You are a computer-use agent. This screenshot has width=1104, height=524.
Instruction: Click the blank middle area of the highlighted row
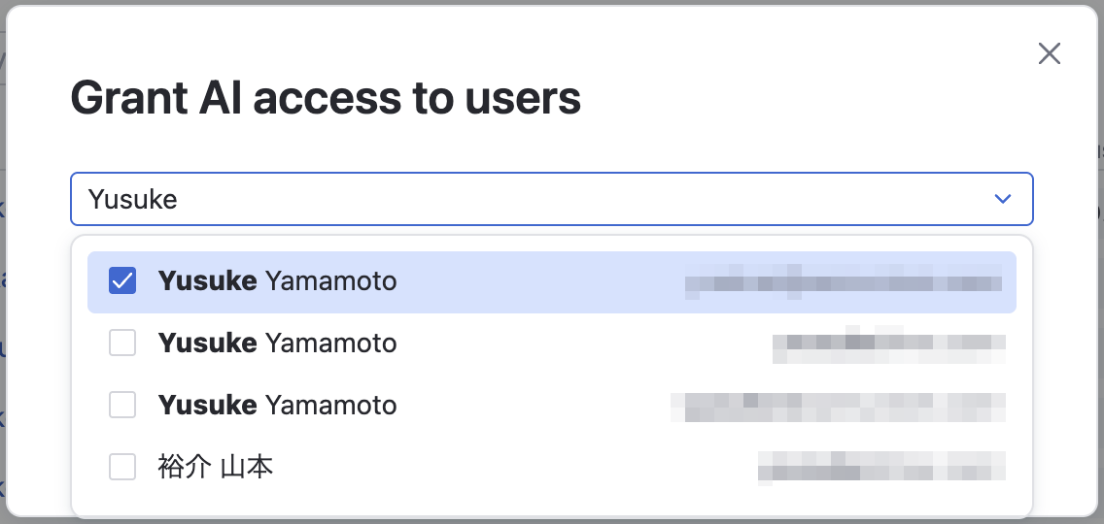(540, 282)
